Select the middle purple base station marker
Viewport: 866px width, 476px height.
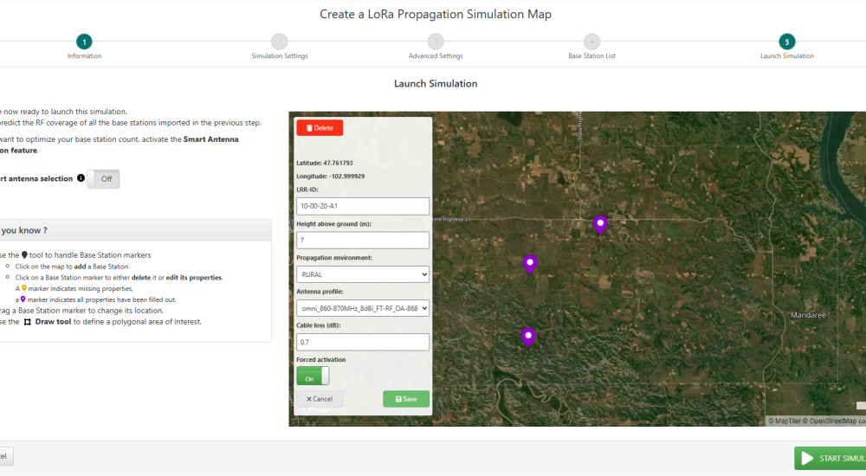[530, 264]
